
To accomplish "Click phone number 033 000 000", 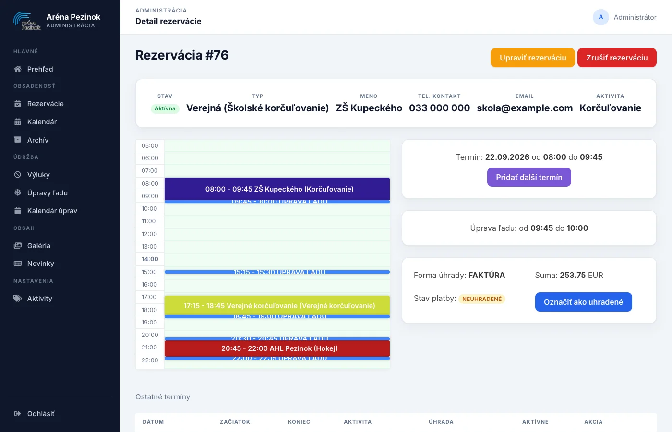I will coord(439,108).
